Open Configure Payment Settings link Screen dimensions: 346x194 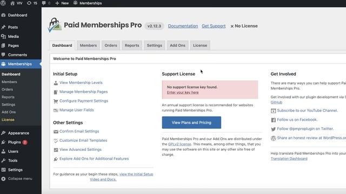[84, 101]
